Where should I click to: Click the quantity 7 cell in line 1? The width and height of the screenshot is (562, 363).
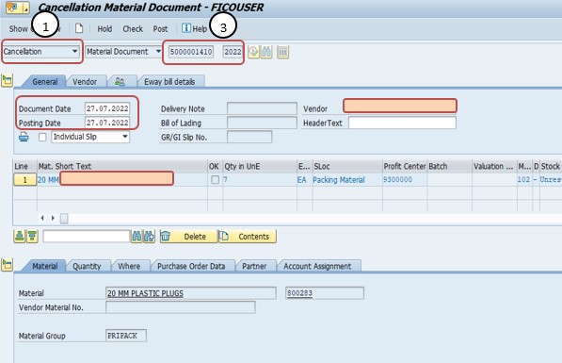[260, 179]
